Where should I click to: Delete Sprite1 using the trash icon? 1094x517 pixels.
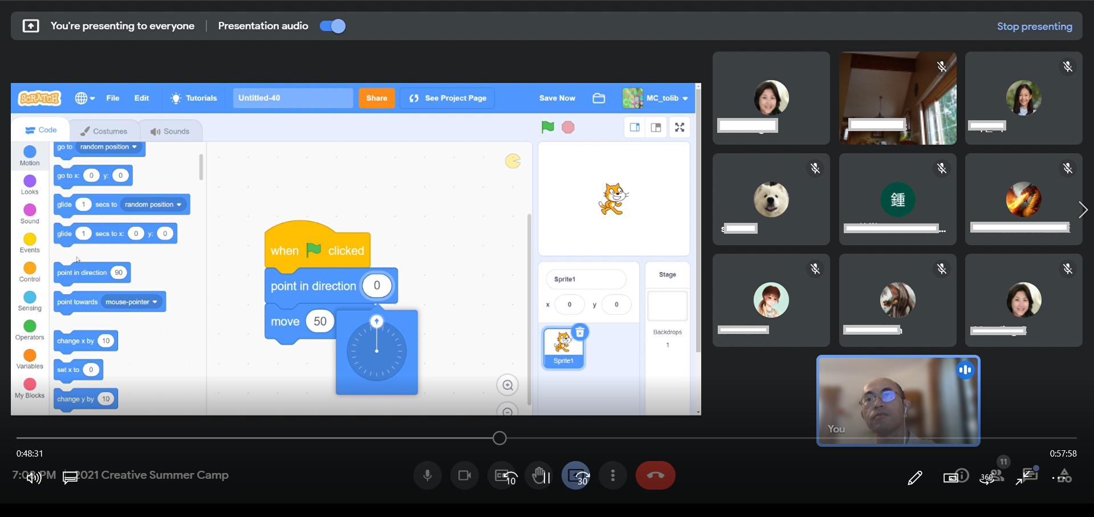[579, 332]
